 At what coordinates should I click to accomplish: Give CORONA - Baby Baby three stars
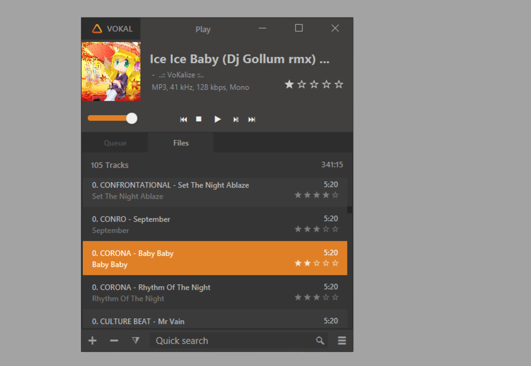pyautogui.click(x=317, y=263)
